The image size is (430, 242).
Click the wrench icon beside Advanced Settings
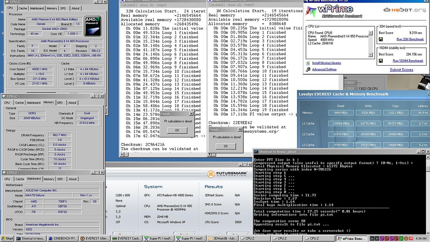308,70
